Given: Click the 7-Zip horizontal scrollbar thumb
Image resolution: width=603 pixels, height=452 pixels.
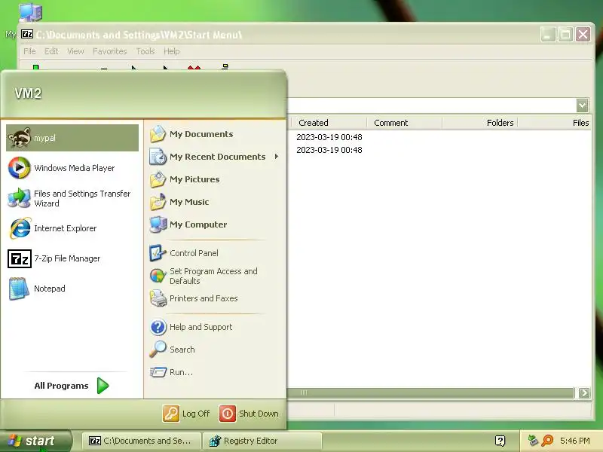Looking at the screenshot, I should click(430, 392).
